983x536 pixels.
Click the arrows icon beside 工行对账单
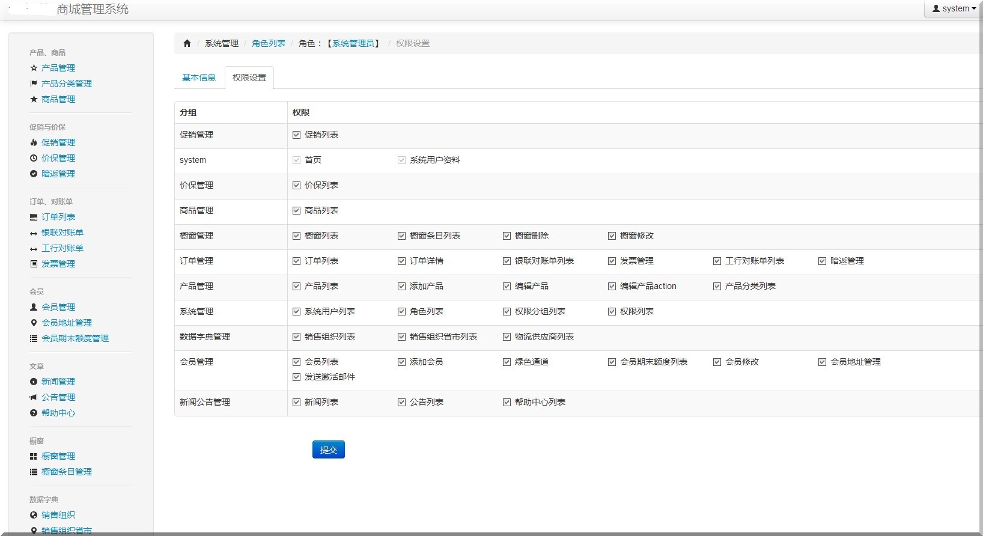click(x=34, y=249)
